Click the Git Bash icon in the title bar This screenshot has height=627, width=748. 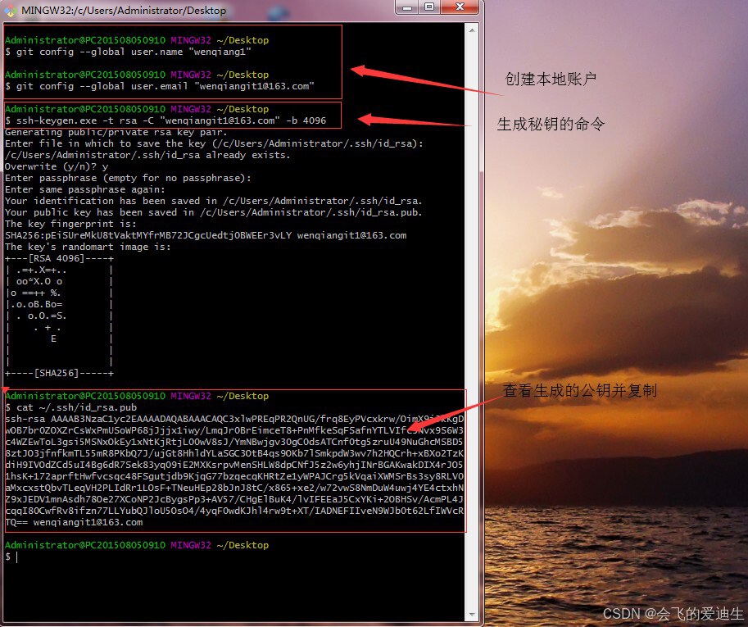[11, 11]
